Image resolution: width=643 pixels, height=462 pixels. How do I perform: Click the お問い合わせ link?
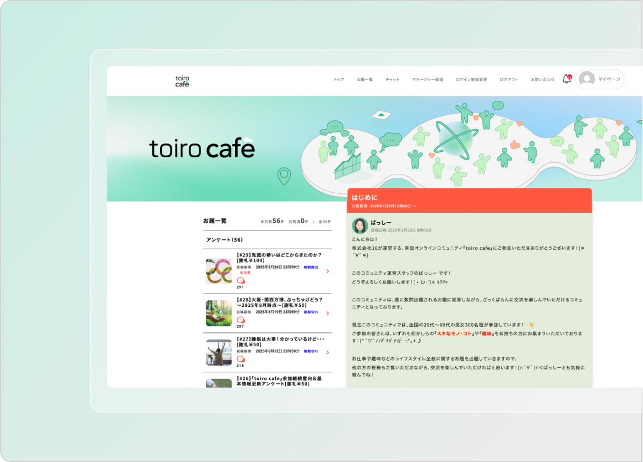point(542,80)
